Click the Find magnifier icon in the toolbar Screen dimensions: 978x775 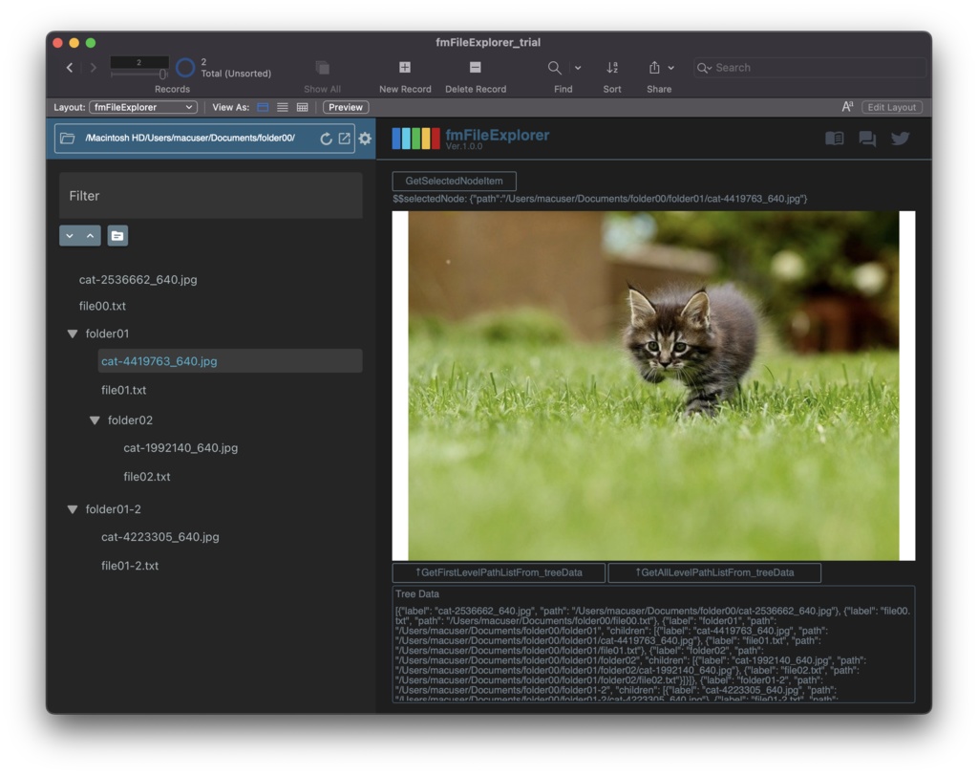[554, 67]
